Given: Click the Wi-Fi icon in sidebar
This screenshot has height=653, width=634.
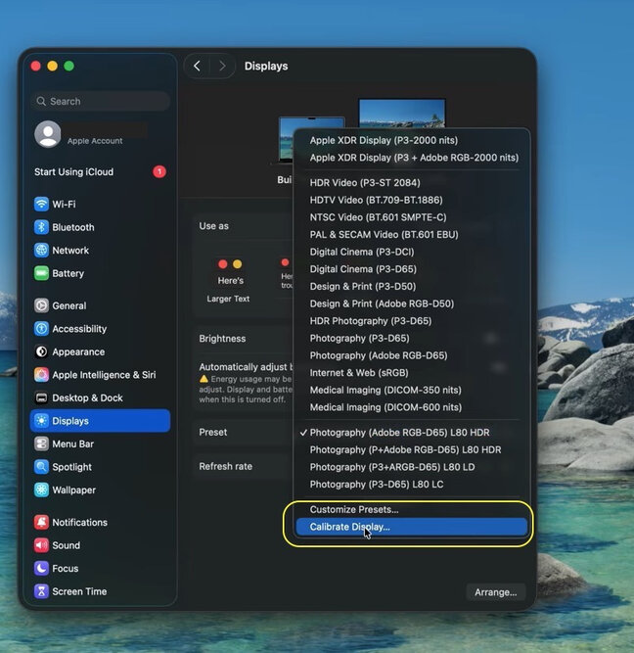Looking at the screenshot, I should pos(41,204).
